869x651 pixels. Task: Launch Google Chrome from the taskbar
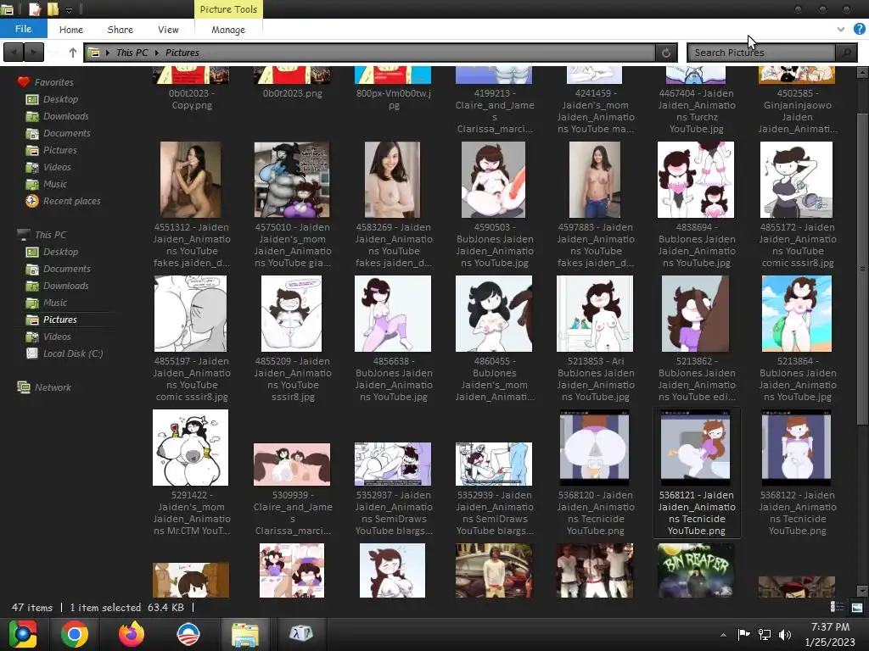[75, 634]
